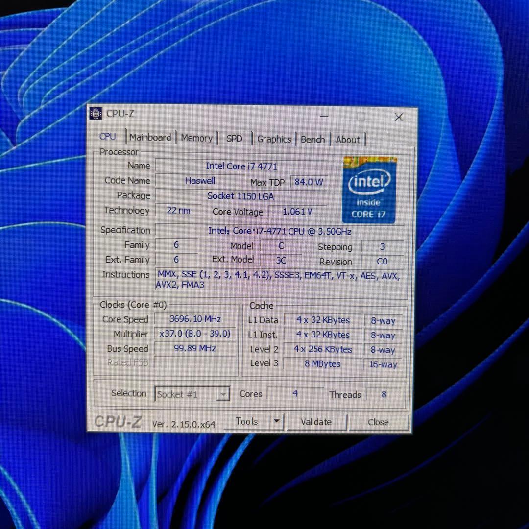Click the Intel Core i7 badge logo

pos(369,190)
